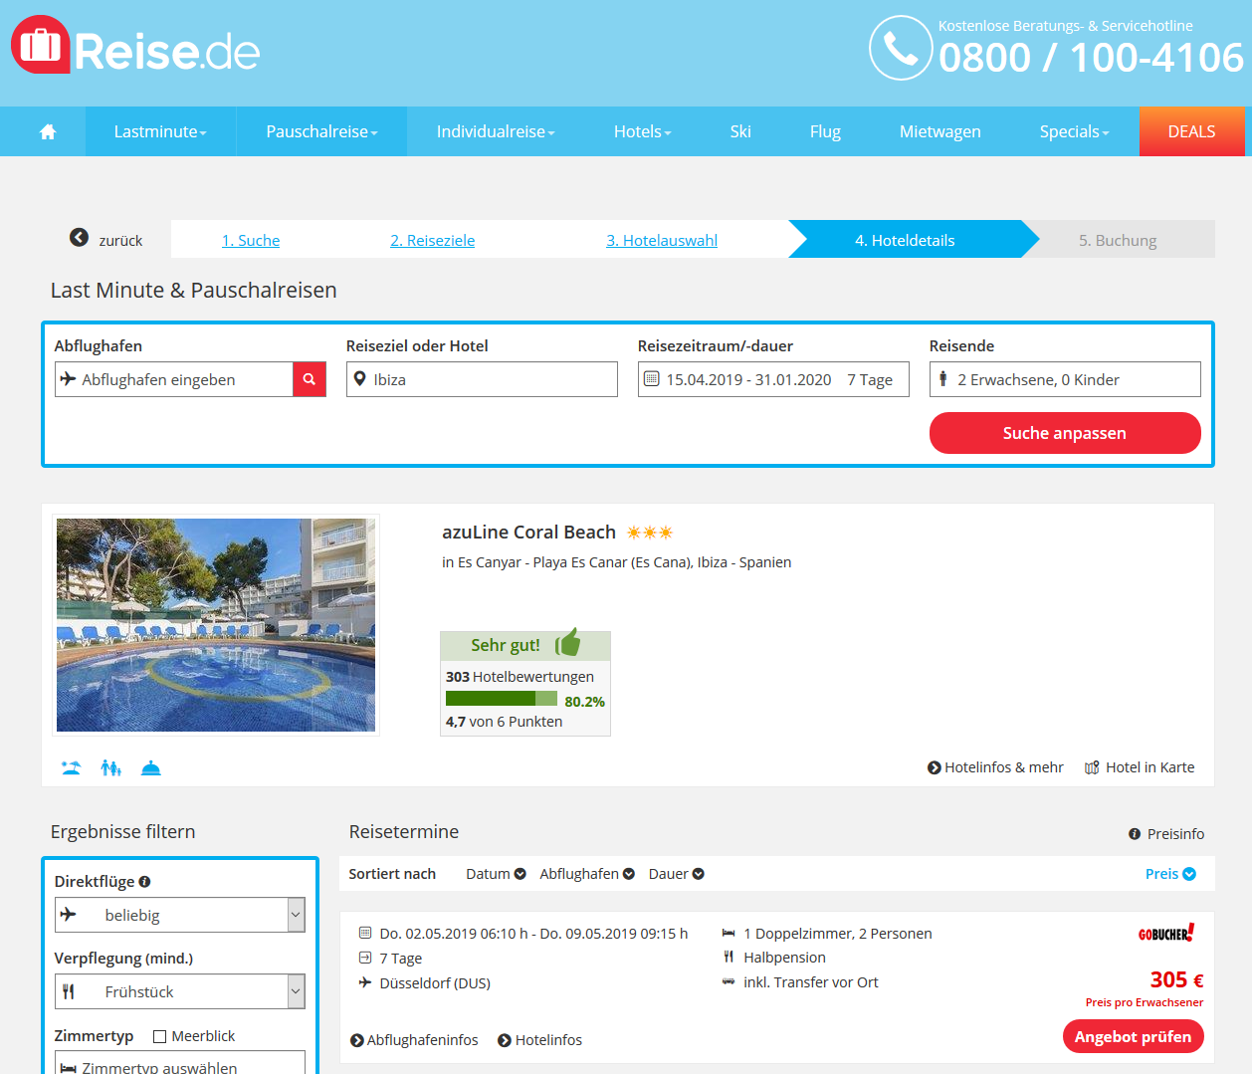Image resolution: width=1252 pixels, height=1074 pixels.
Task: Click the azuLine Coral Beach hotel title
Action: (528, 533)
